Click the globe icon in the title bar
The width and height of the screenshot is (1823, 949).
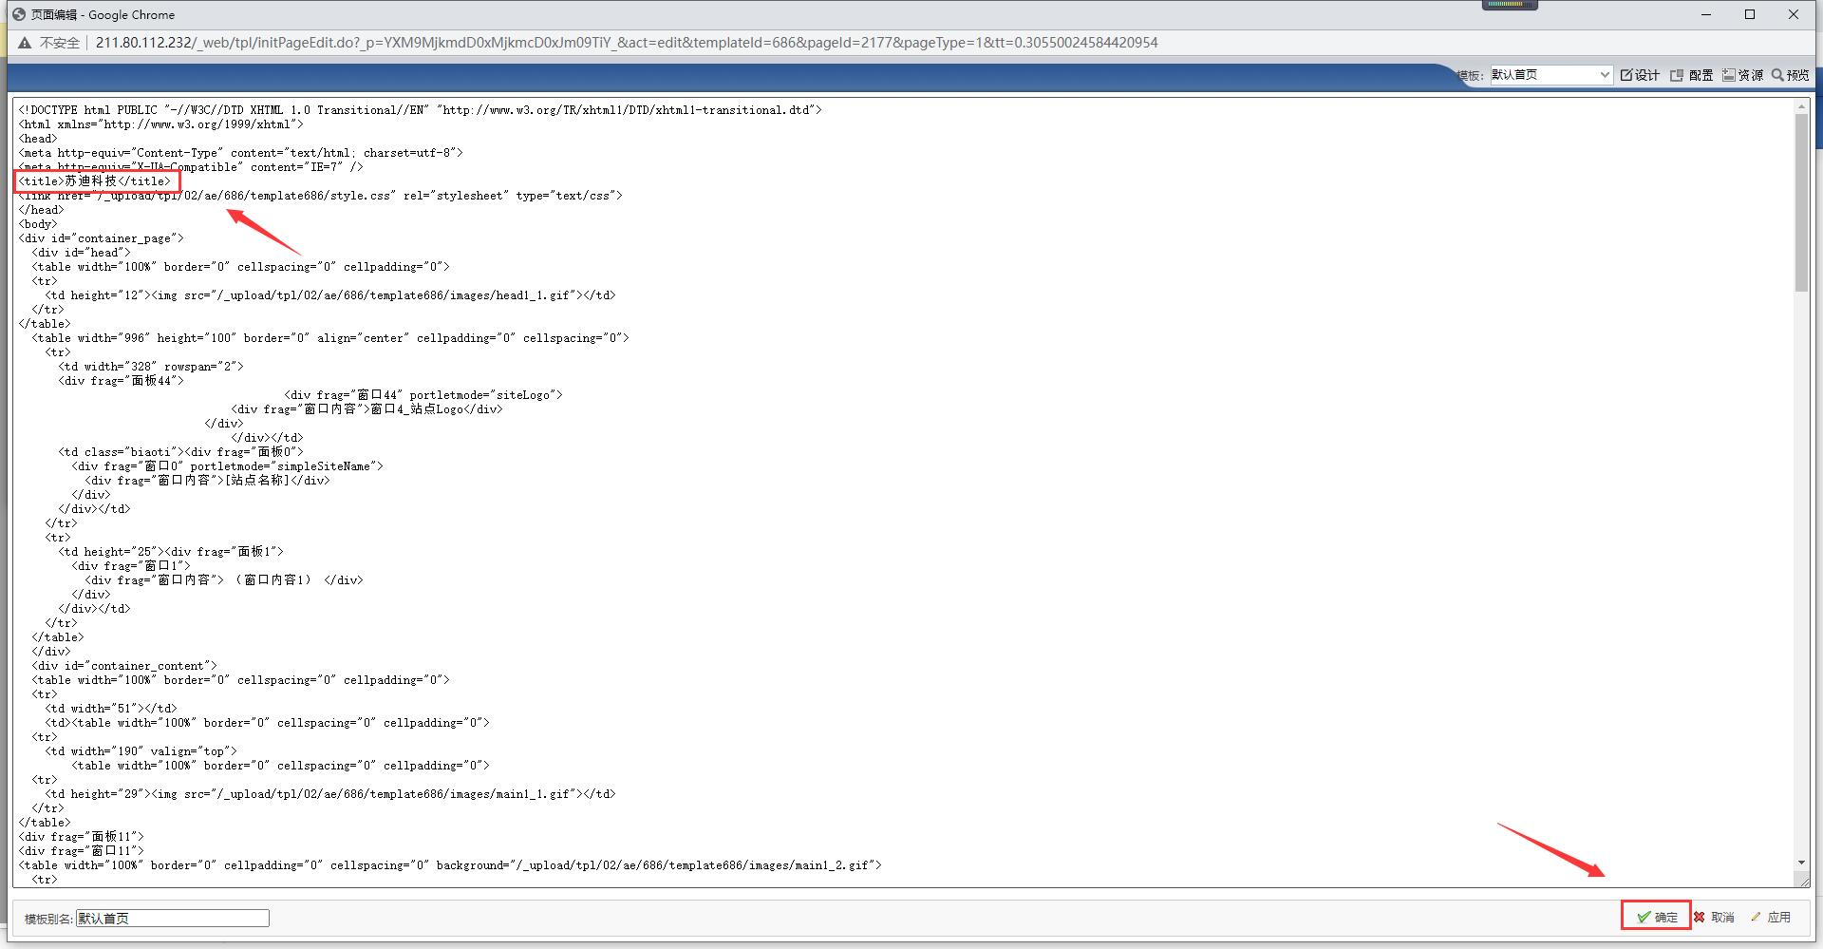(18, 14)
